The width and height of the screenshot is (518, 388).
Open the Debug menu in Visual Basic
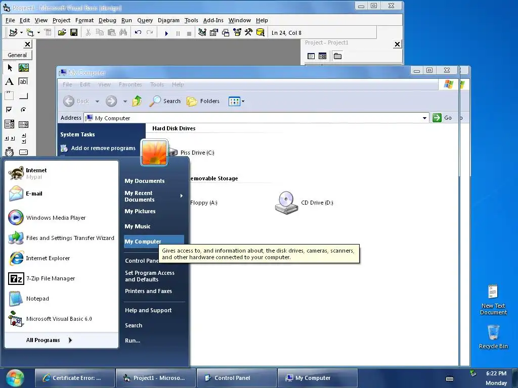(107, 20)
